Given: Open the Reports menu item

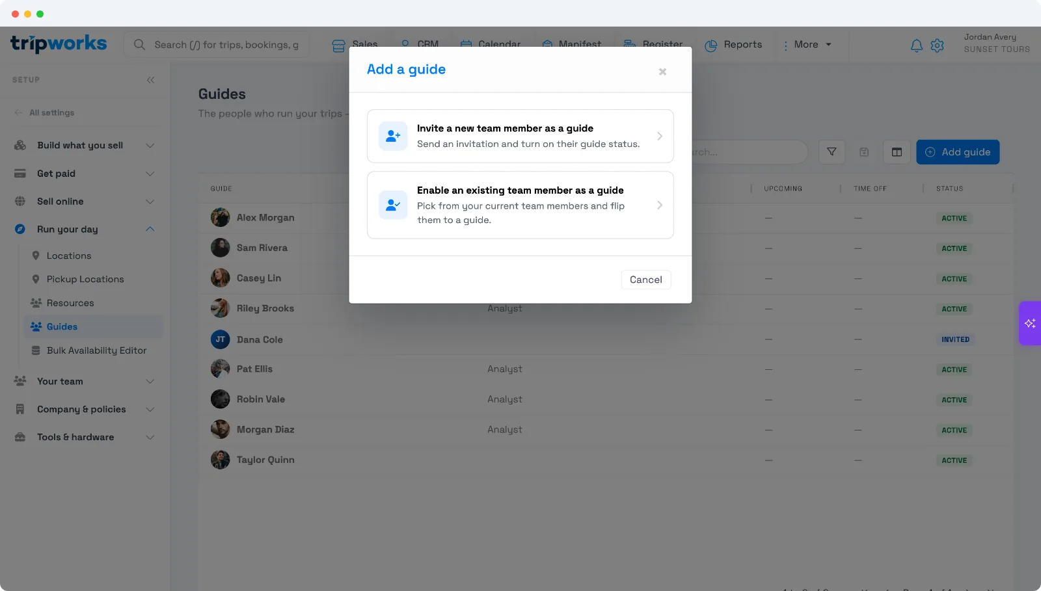Looking at the screenshot, I should (733, 45).
